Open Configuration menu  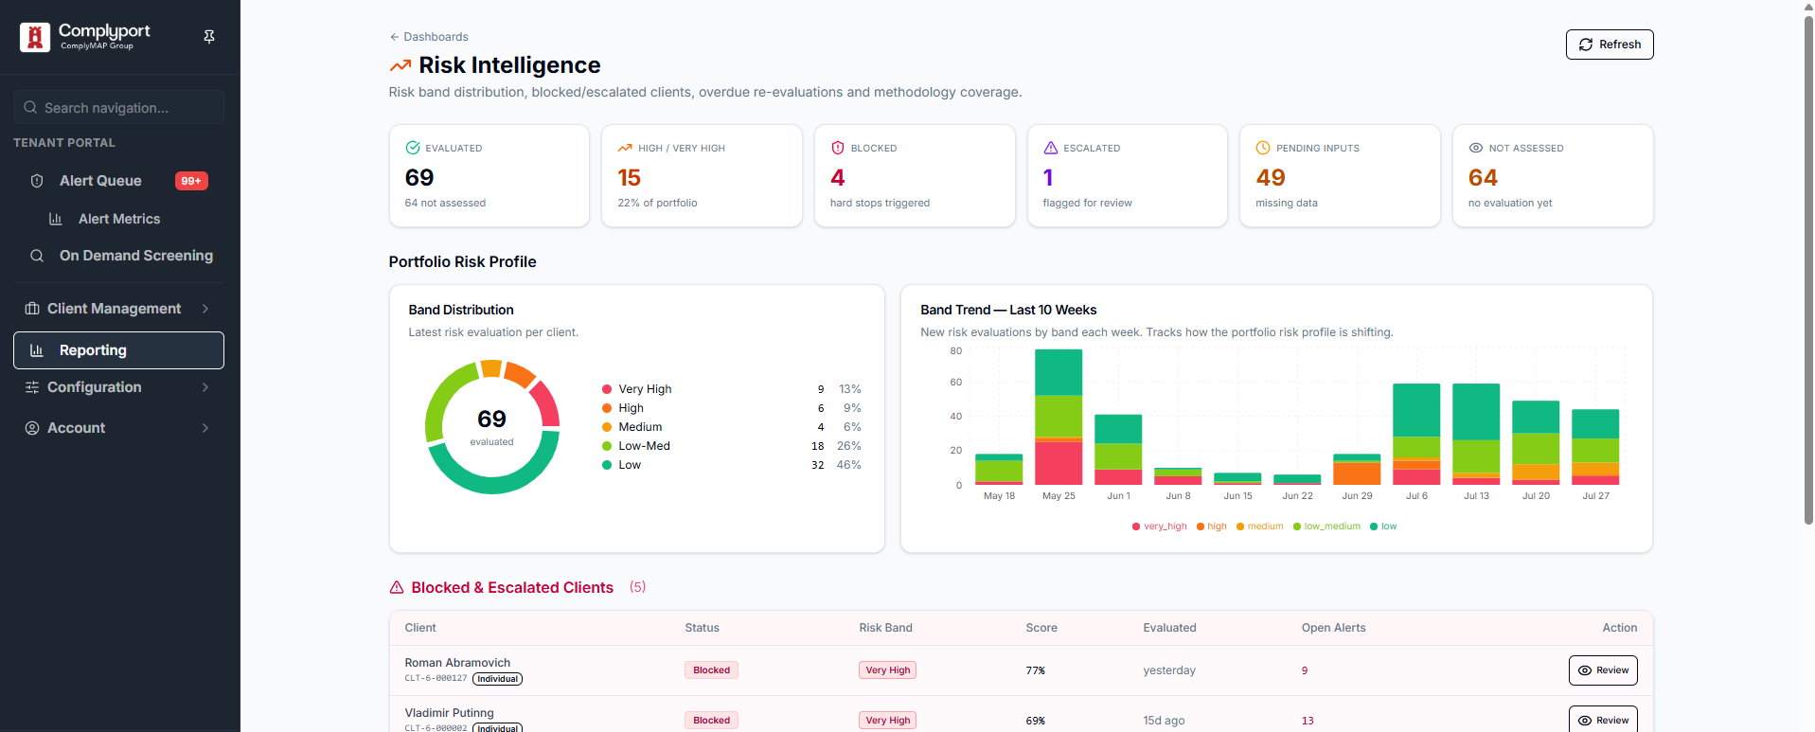tap(118, 387)
